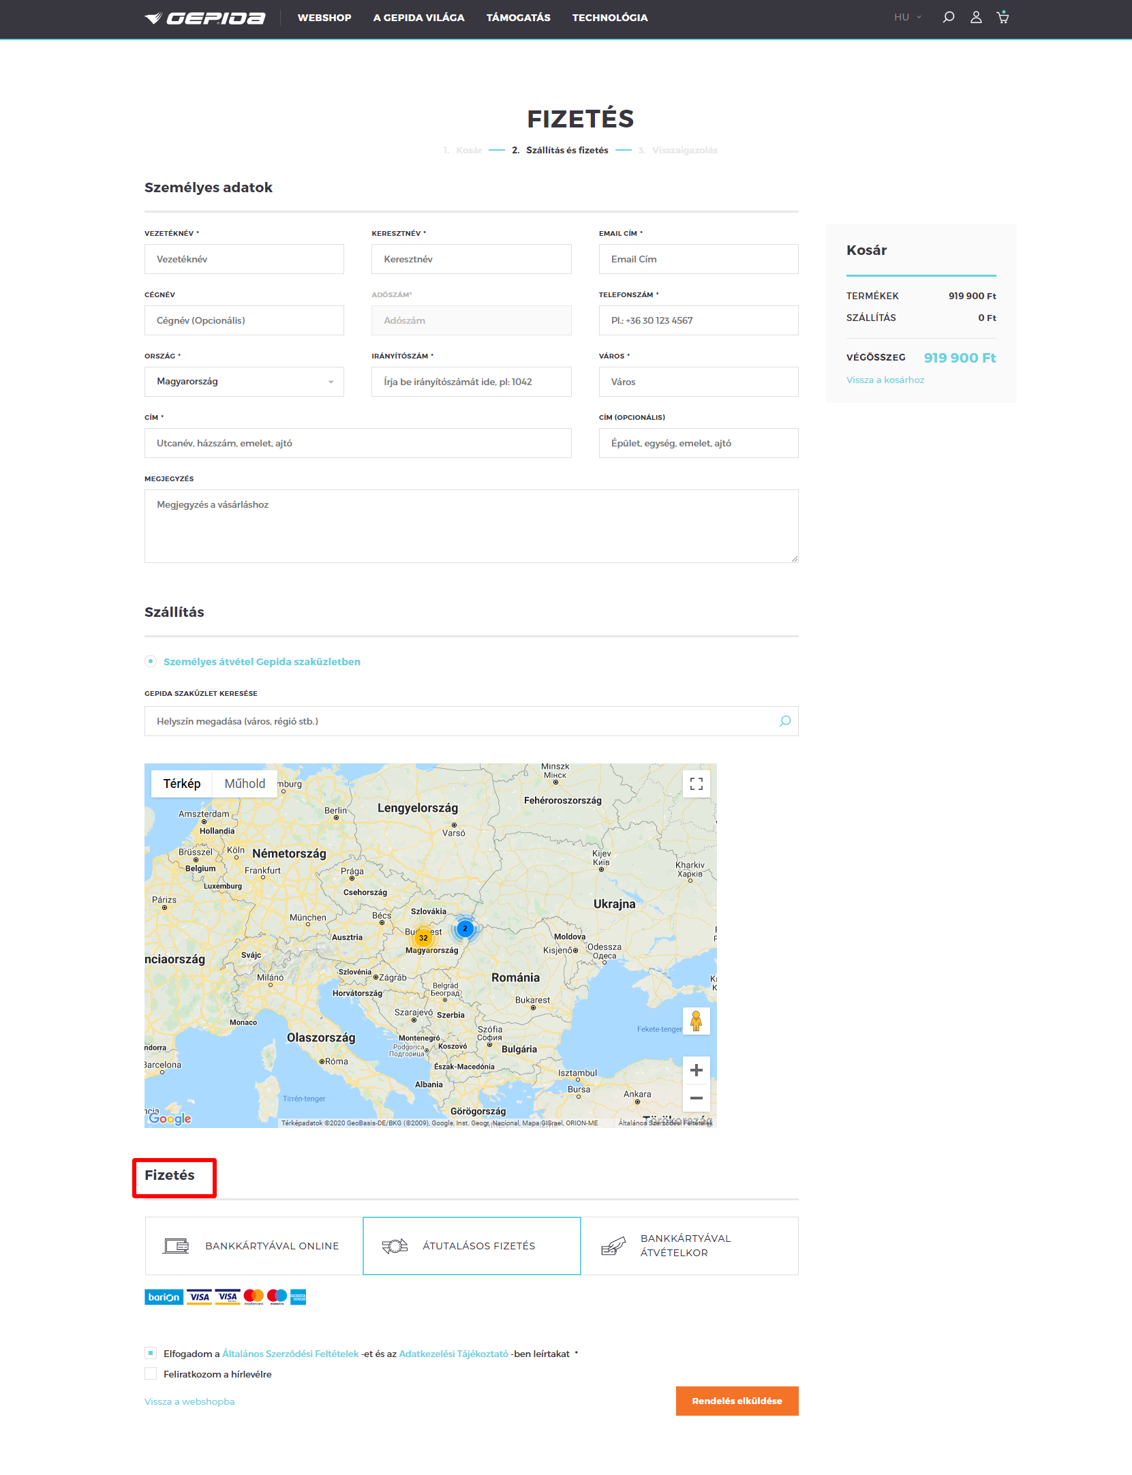Click the Maestro logo

coord(277,1297)
